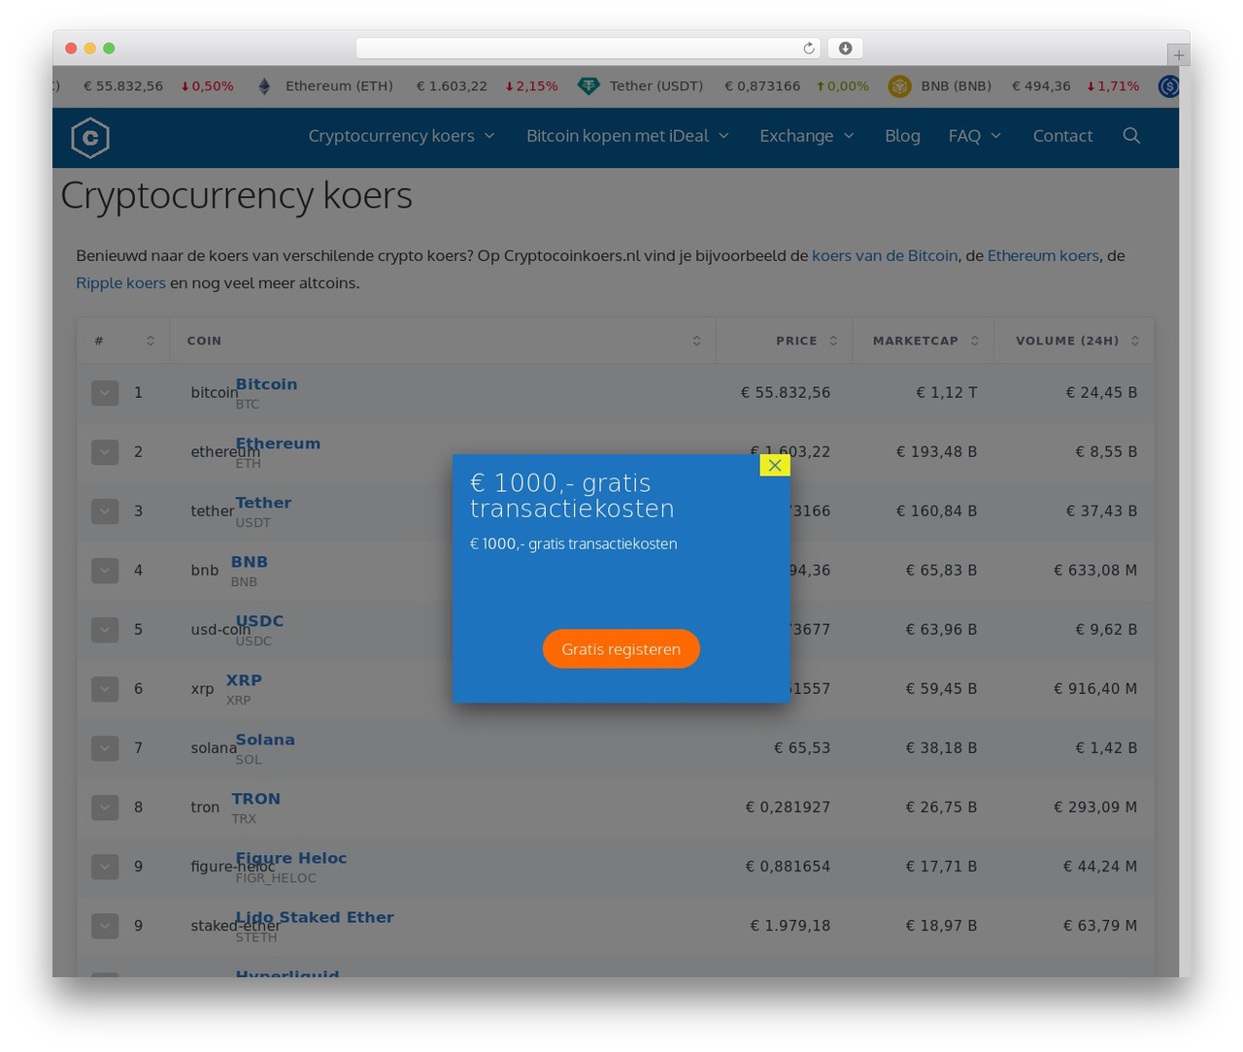
Task: Sort table by Marketcap column
Action: (924, 341)
